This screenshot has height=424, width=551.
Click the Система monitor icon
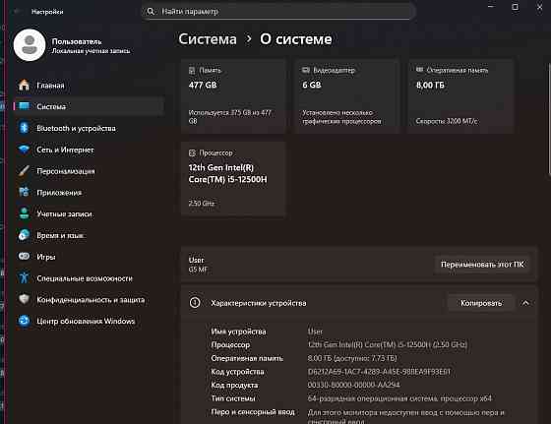[24, 106]
